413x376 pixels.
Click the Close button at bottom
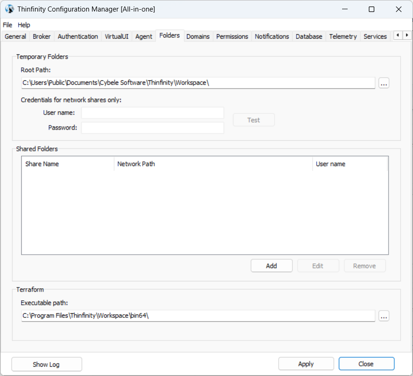[x=366, y=364]
